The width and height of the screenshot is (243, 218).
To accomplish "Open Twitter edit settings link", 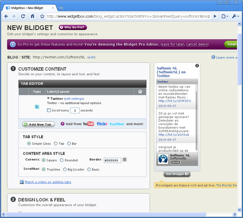I will [x=74, y=99].
